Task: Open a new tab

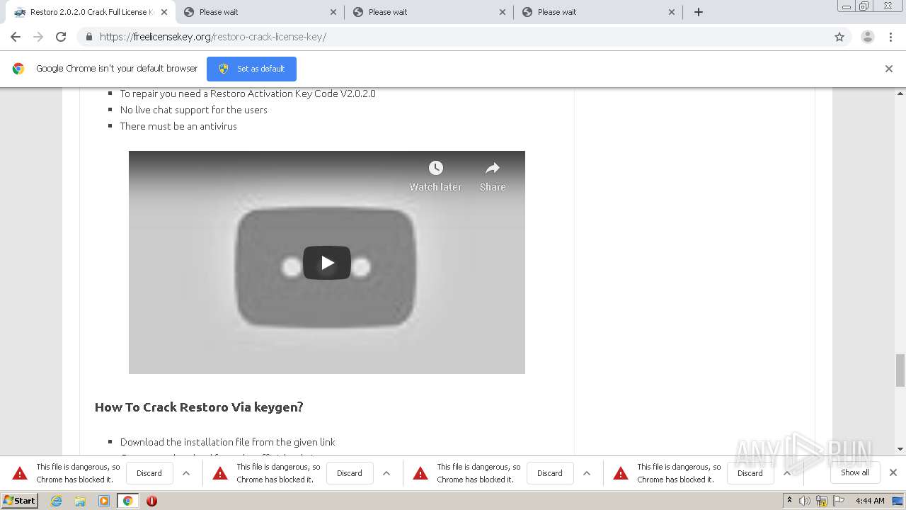Action: pos(699,12)
